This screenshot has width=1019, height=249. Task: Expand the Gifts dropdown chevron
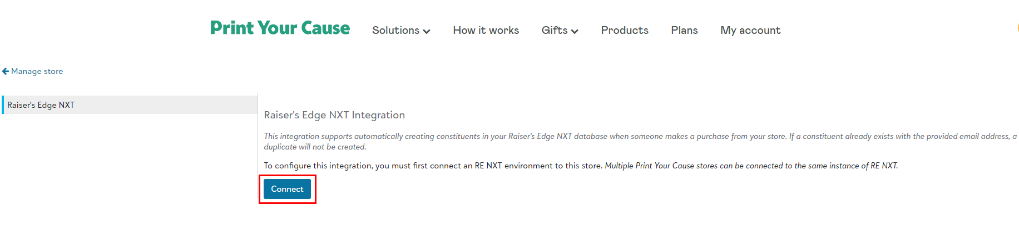coord(575,32)
